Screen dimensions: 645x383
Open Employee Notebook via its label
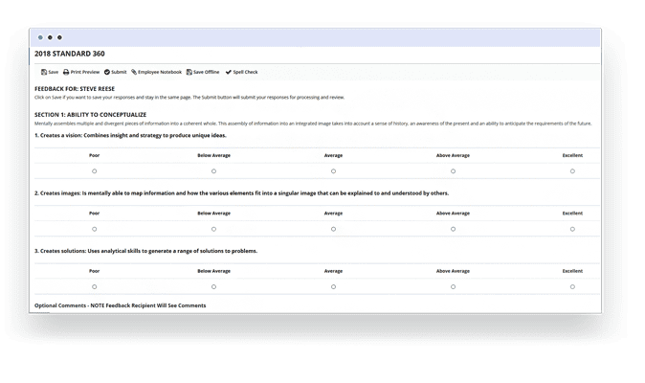(x=160, y=72)
